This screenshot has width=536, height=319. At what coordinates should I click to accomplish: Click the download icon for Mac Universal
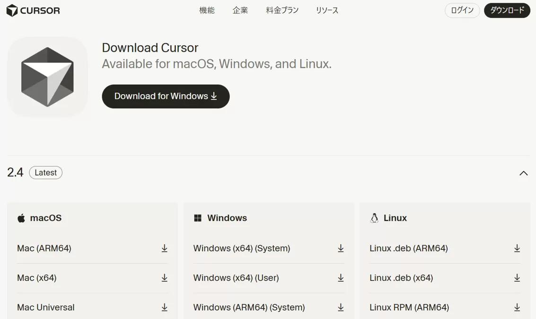click(x=164, y=307)
